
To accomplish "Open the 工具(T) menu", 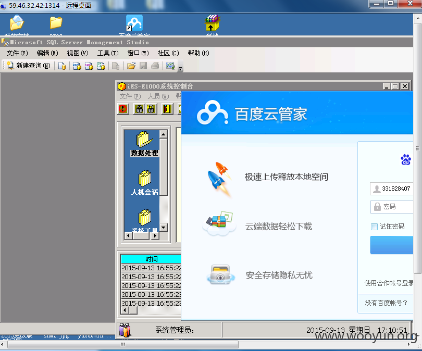I will click(x=108, y=53).
